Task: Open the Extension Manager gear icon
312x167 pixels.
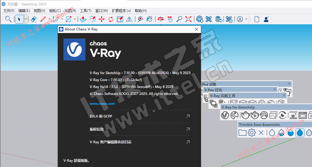Action: pos(229,19)
